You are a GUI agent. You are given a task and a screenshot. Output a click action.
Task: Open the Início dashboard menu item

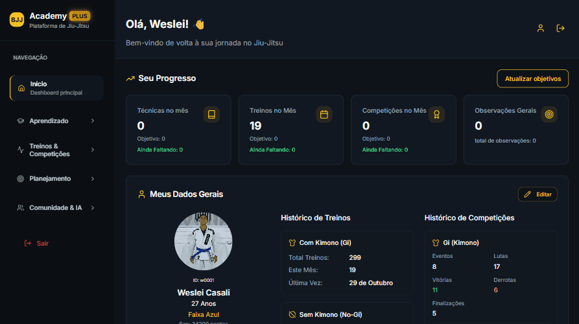pos(56,88)
